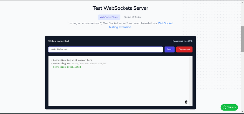The width and height of the screenshot is (244, 114).
Task: Switch to the WebSocket Tester tab
Action: click(x=109, y=17)
